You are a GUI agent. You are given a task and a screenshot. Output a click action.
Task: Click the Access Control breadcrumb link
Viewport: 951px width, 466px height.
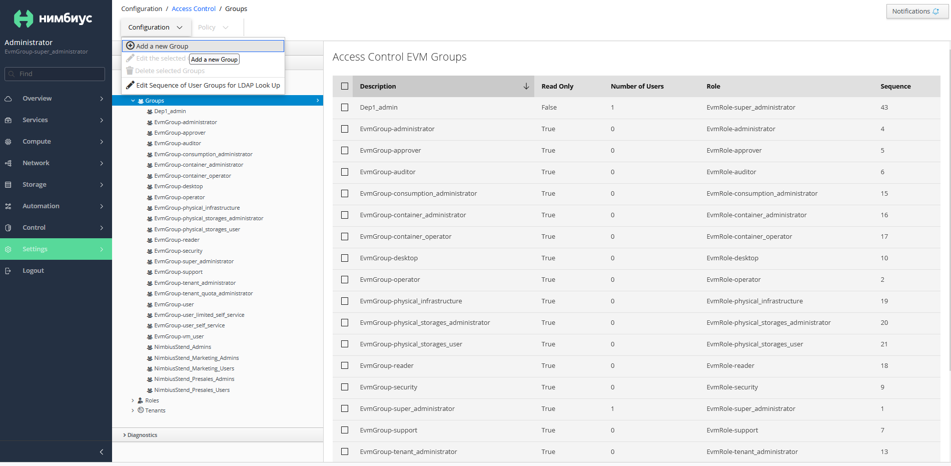click(x=194, y=9)
